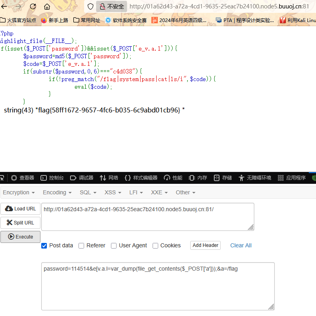This screenshot has width=316, height=316.
Task: Expand the XSS dropdown menu
Action: pyautogui.click(x=113, y=192)
